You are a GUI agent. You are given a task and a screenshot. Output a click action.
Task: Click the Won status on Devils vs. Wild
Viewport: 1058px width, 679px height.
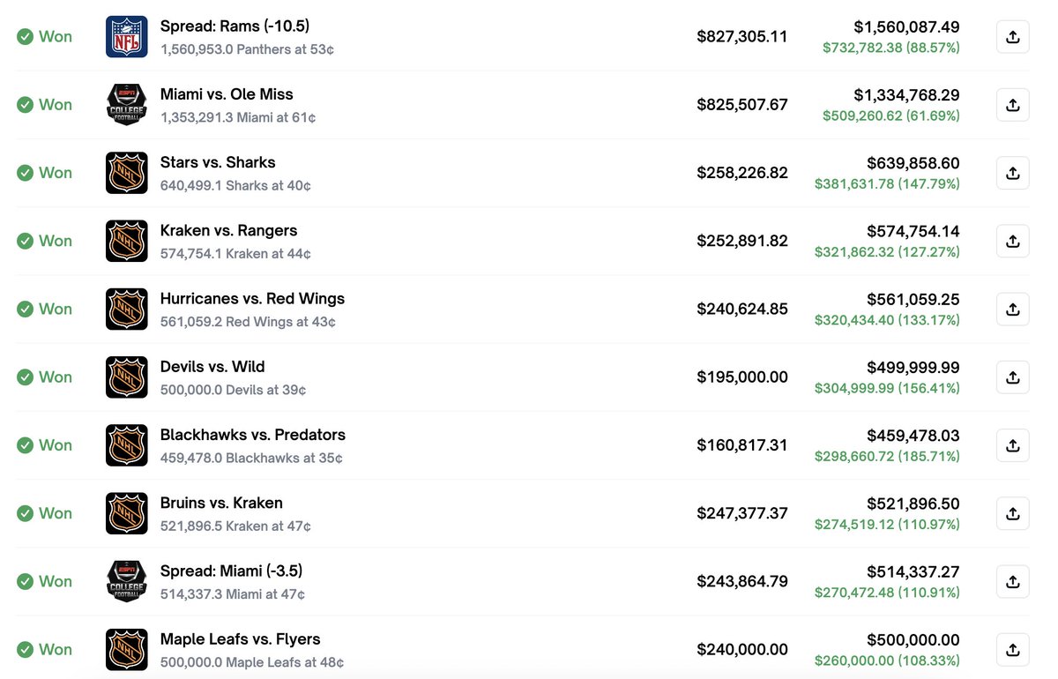point(55,377)
